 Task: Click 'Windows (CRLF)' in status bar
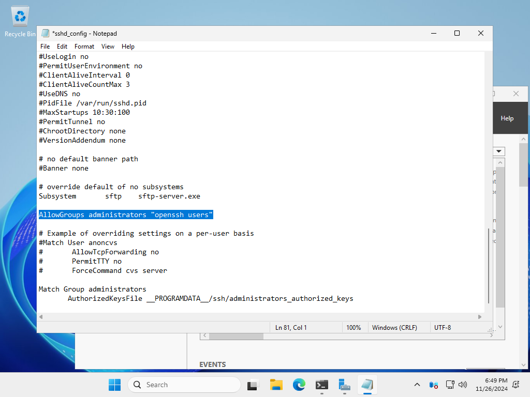click(394, 327)
